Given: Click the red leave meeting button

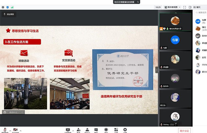Looking at the screenshot, I should (184, 130).
